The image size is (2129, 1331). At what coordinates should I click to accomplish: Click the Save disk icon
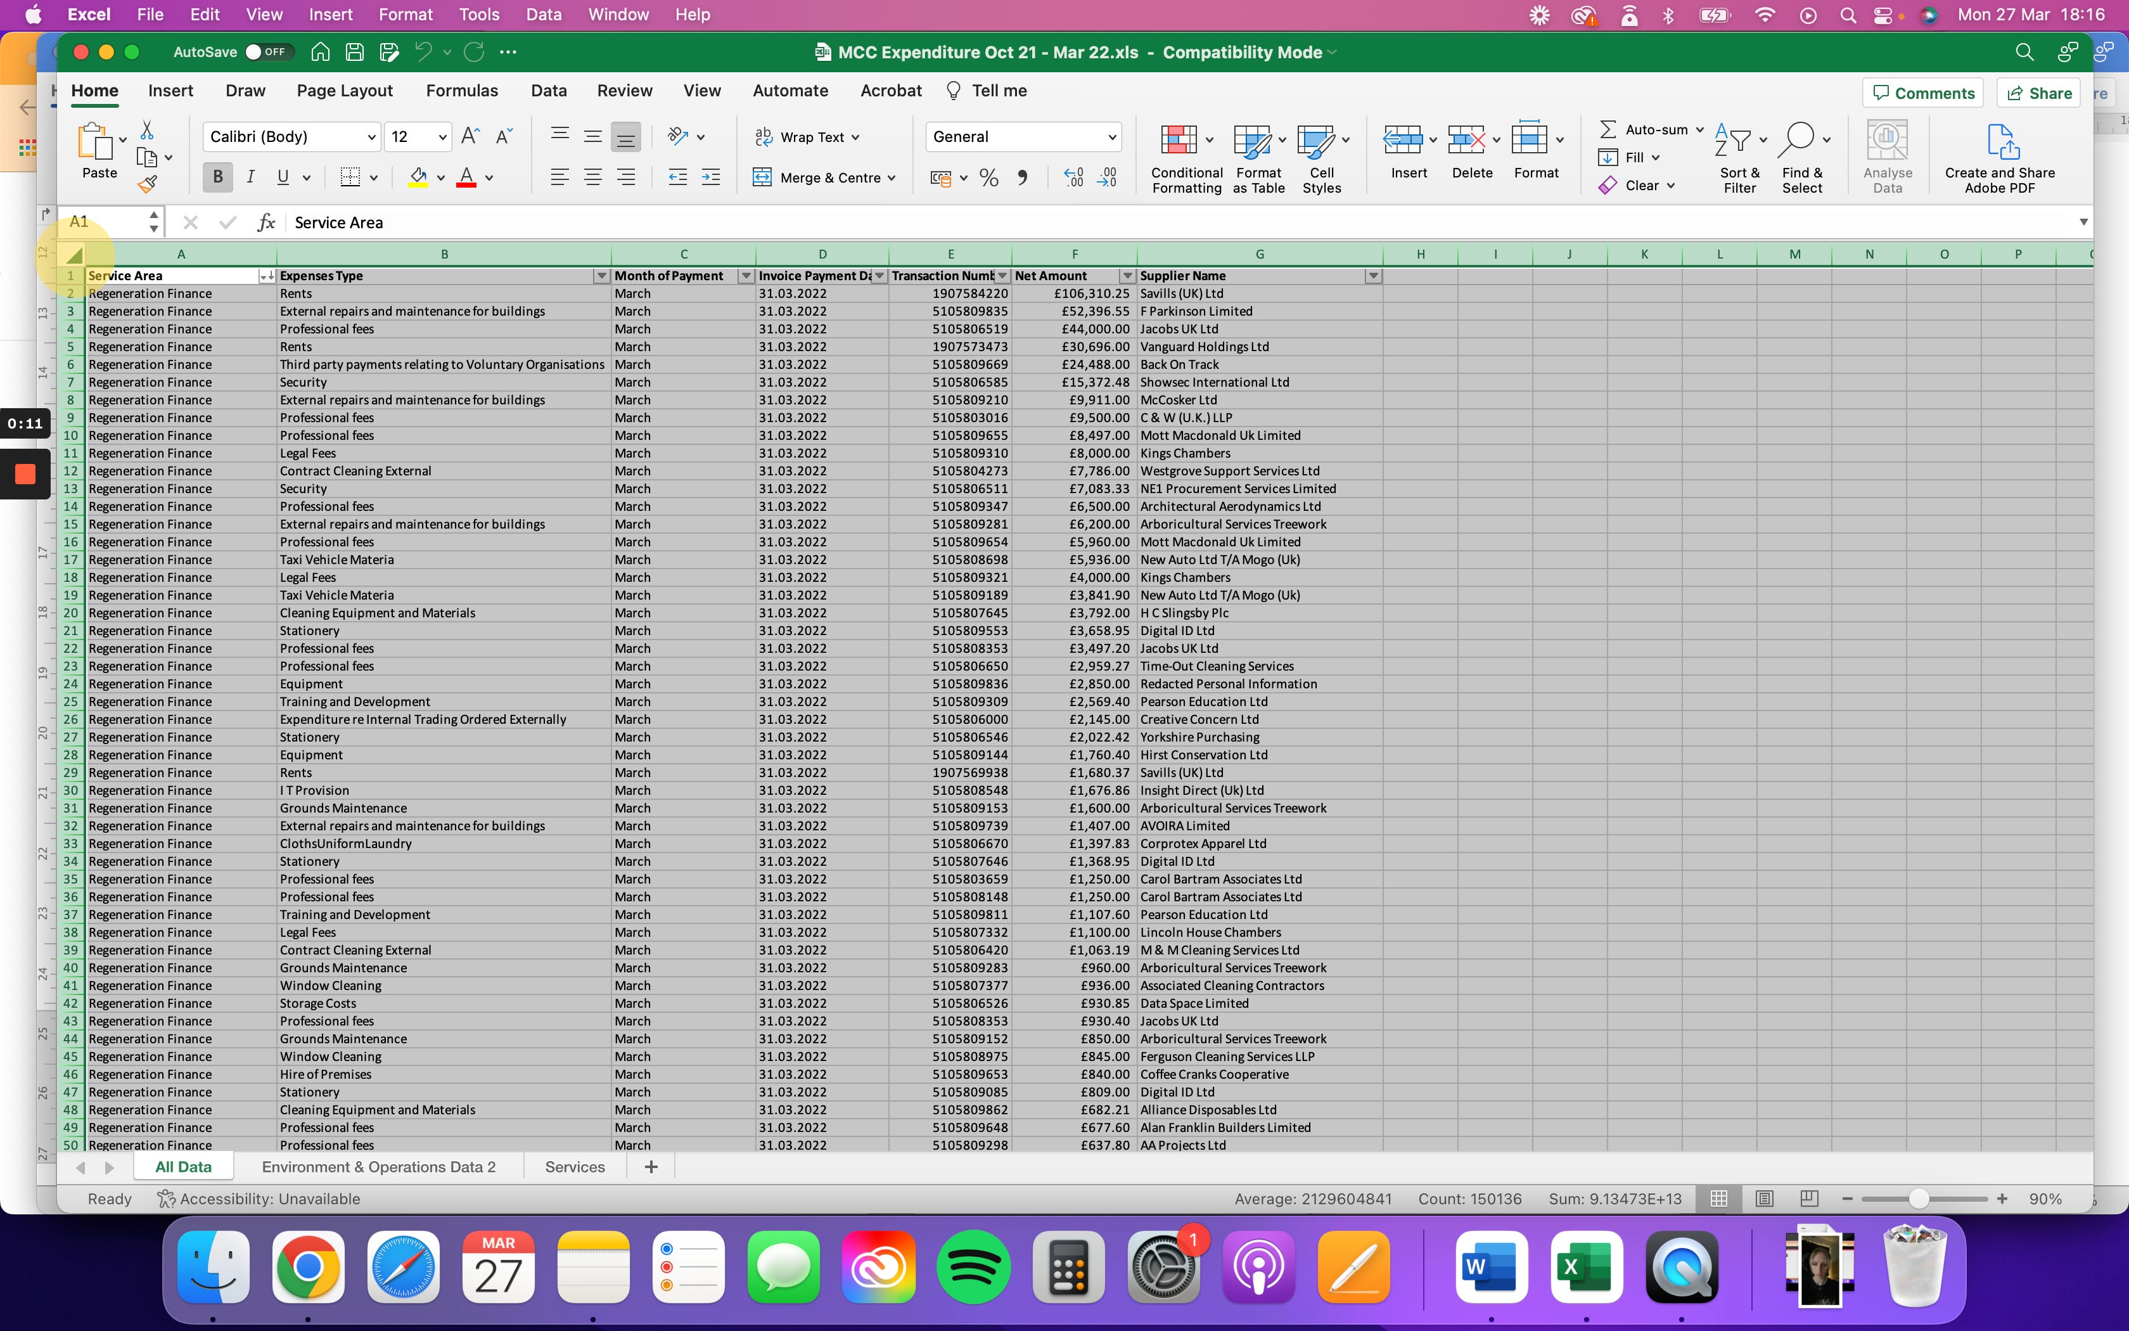[355, 52]
